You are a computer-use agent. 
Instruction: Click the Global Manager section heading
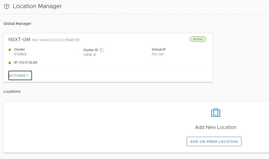(x=17, y=24)
